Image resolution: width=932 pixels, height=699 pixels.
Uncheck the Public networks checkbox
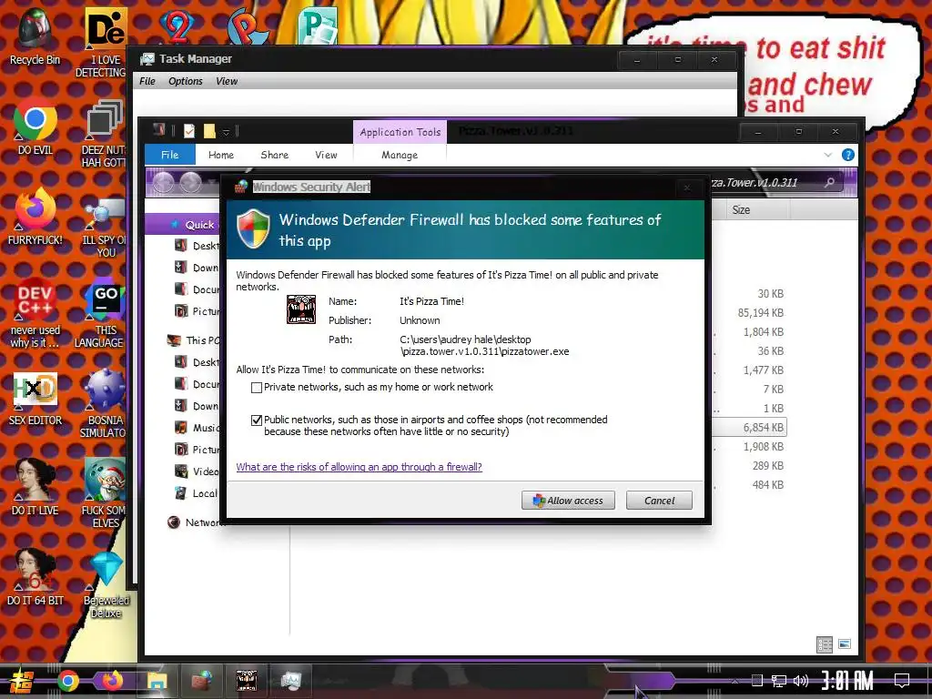coord(257,420)
